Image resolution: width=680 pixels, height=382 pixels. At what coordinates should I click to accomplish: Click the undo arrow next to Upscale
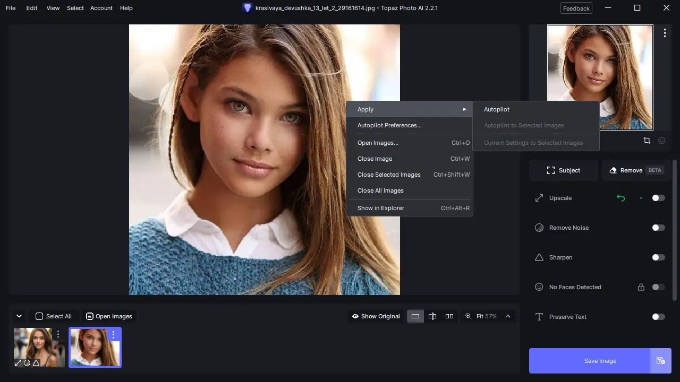(x=620, y=198)
